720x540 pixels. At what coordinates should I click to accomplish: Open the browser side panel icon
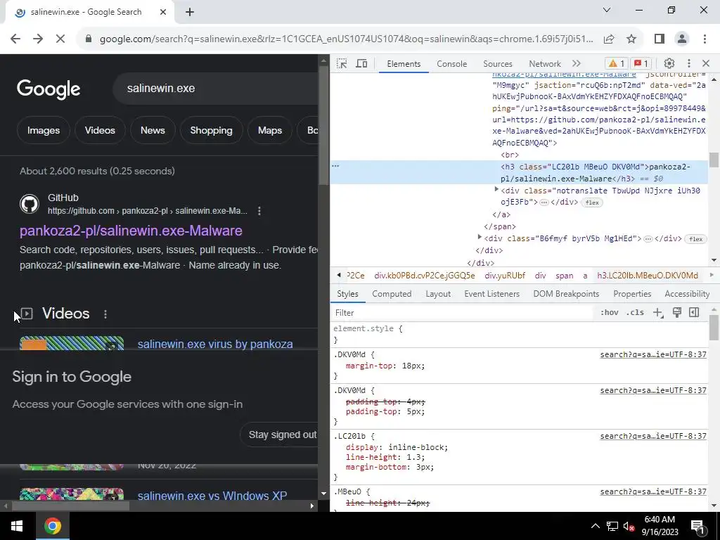(660, 39)
